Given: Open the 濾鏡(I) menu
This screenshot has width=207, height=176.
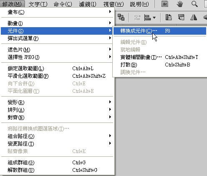Looking at the screenshot, I should click(88, 4).
